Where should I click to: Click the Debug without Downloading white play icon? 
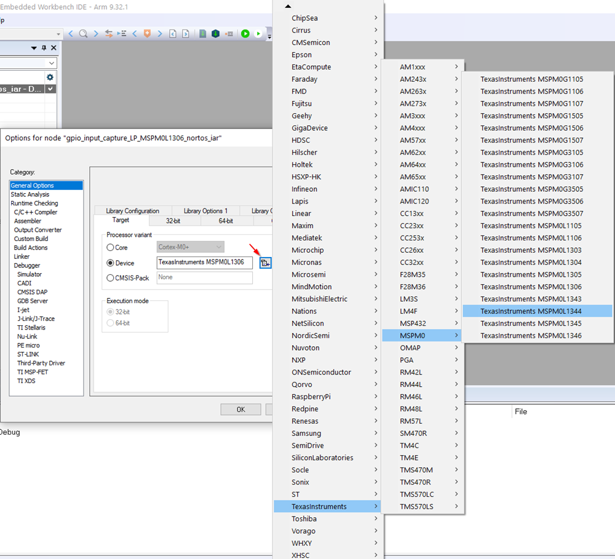click(x=258, y=34)
